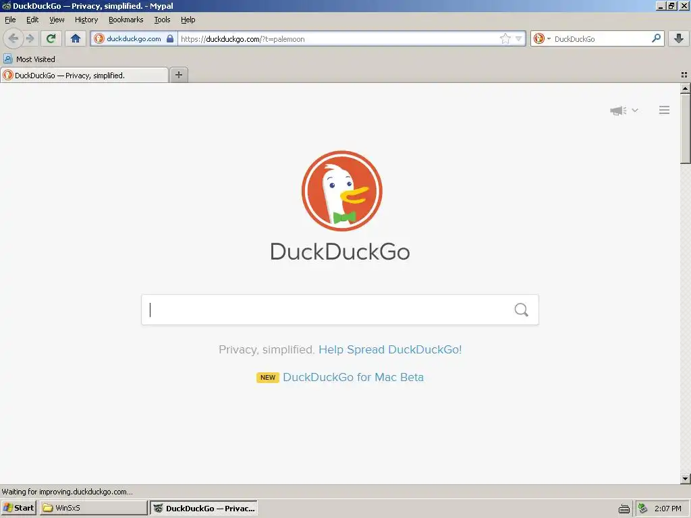Open the Bookmarks menu

(x=126, y=20)
